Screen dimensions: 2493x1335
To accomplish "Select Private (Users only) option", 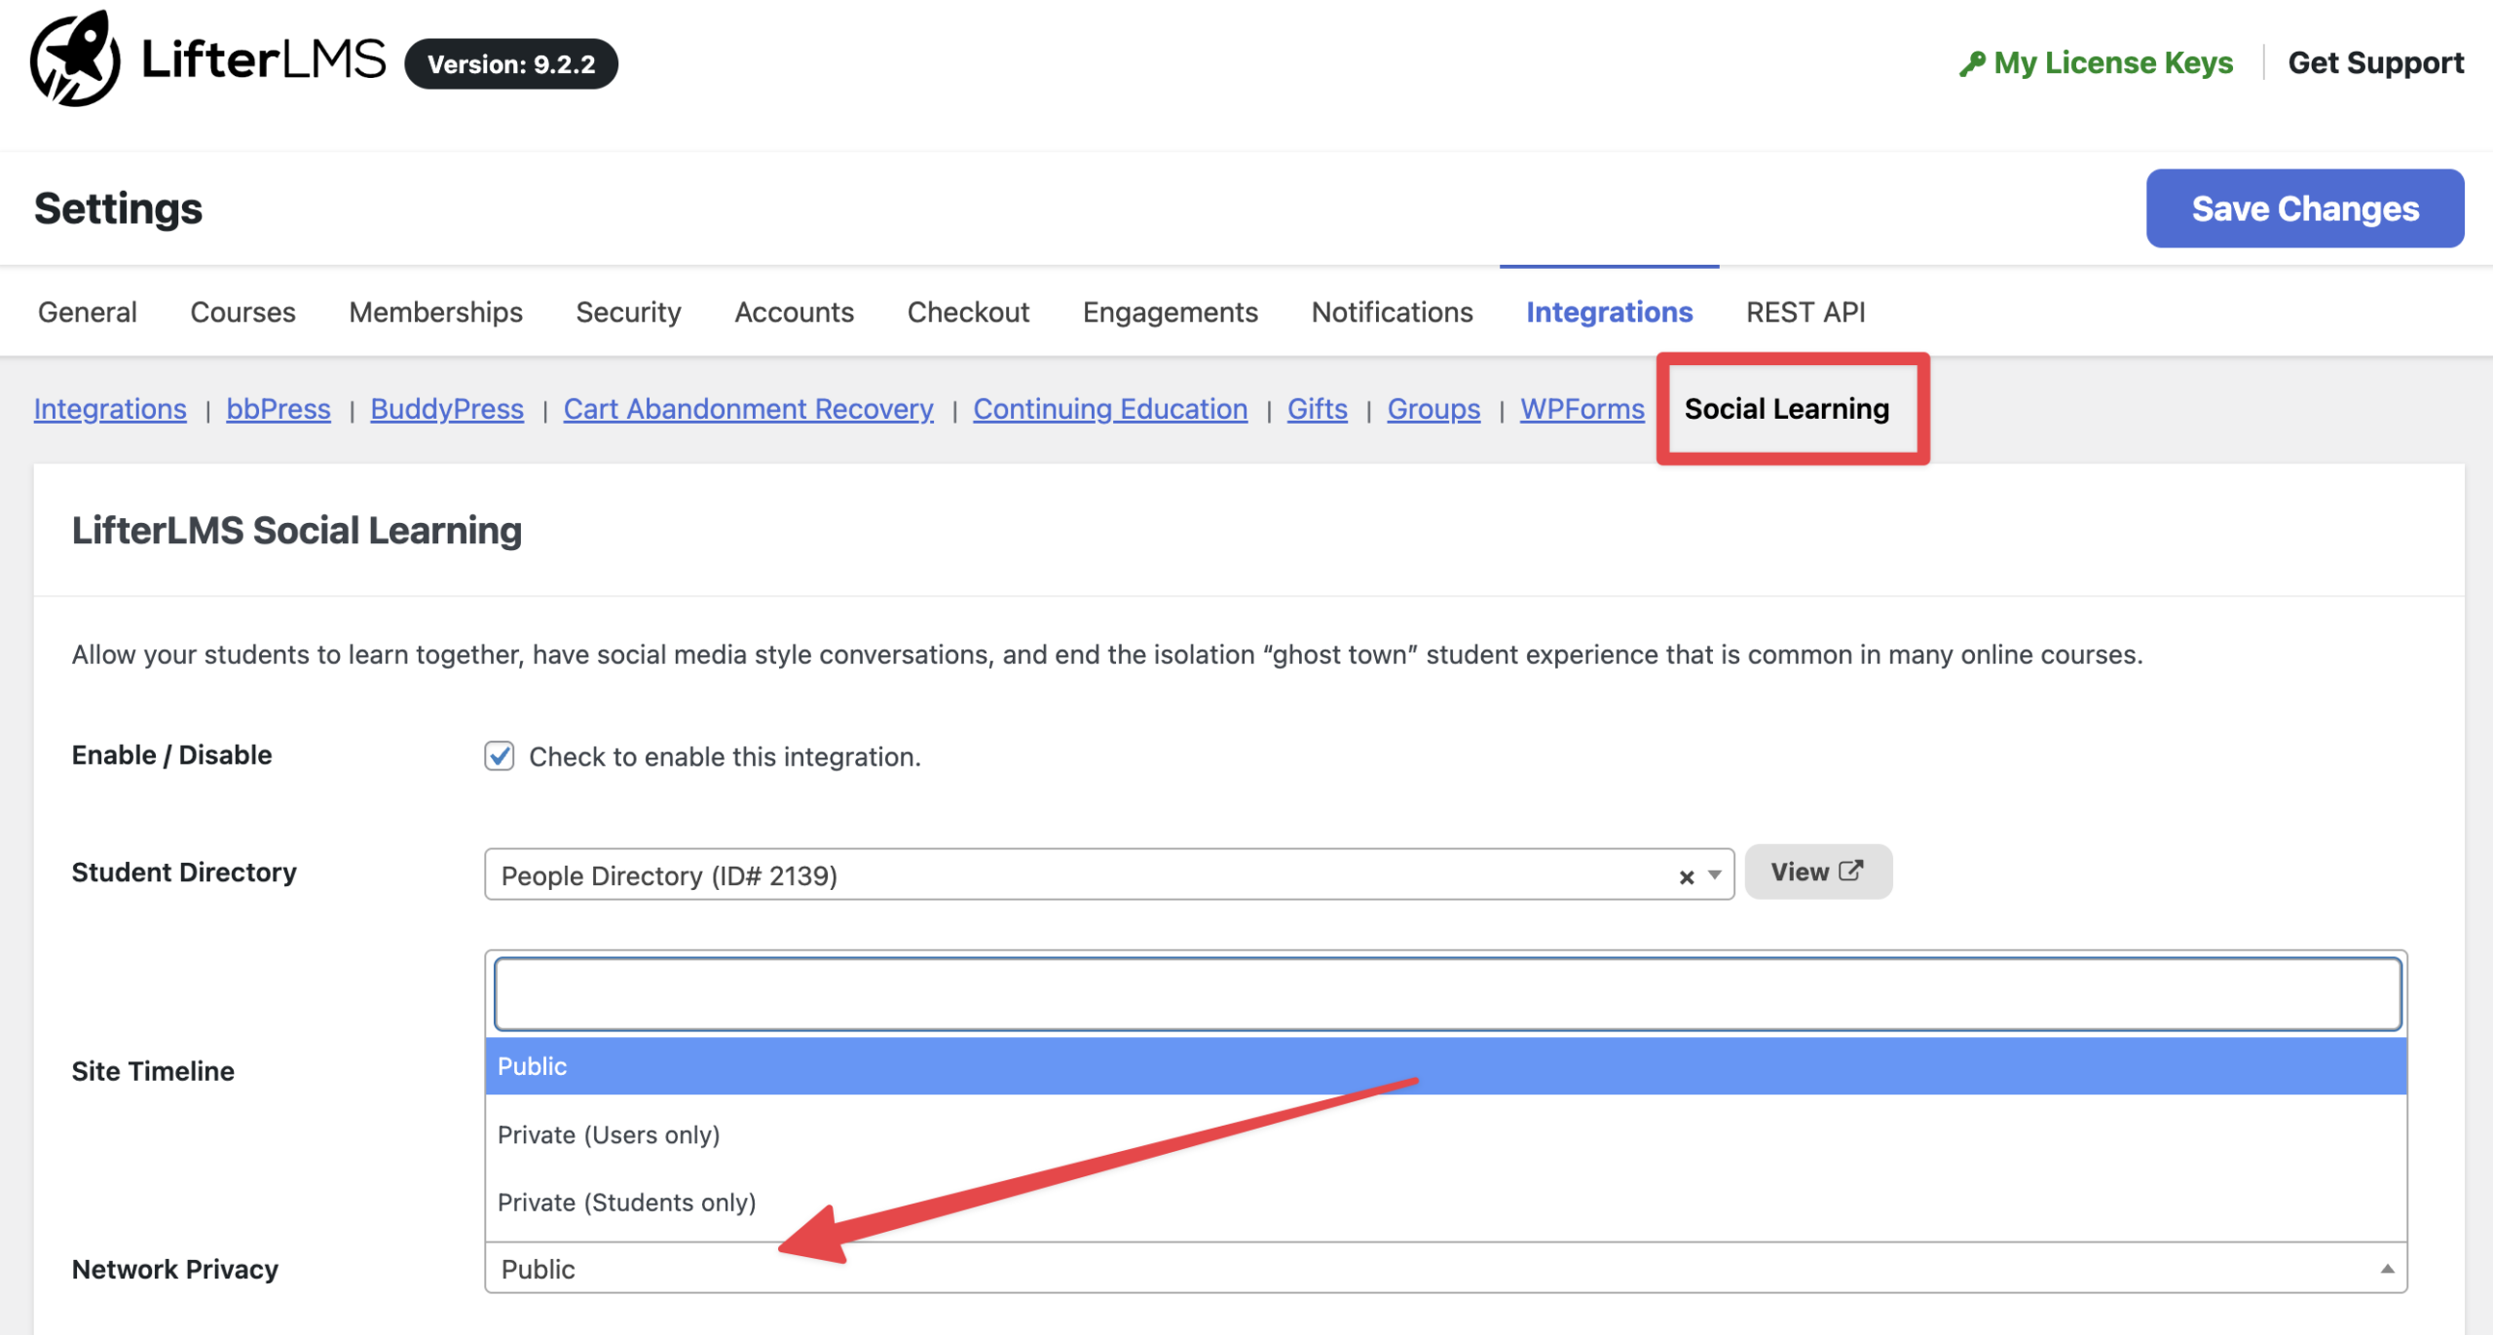I will pyautogui.click(x=609, y=1135).
